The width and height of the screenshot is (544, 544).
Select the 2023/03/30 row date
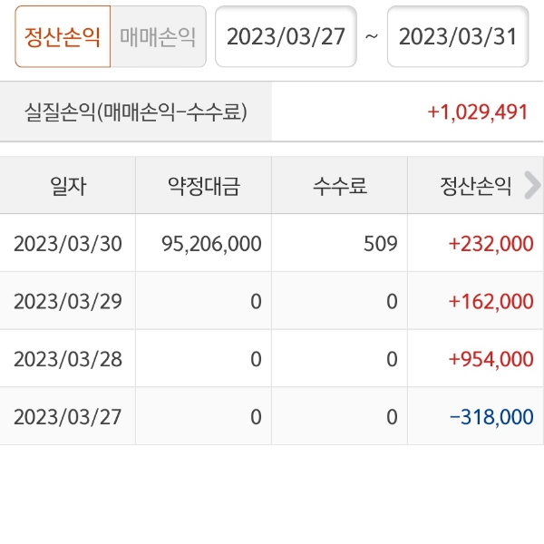68,243
